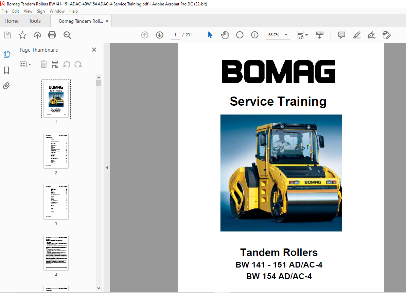Screen dimensions: 406x293
Task: Select page 4 thumbnail
Action: coord(56,253)
